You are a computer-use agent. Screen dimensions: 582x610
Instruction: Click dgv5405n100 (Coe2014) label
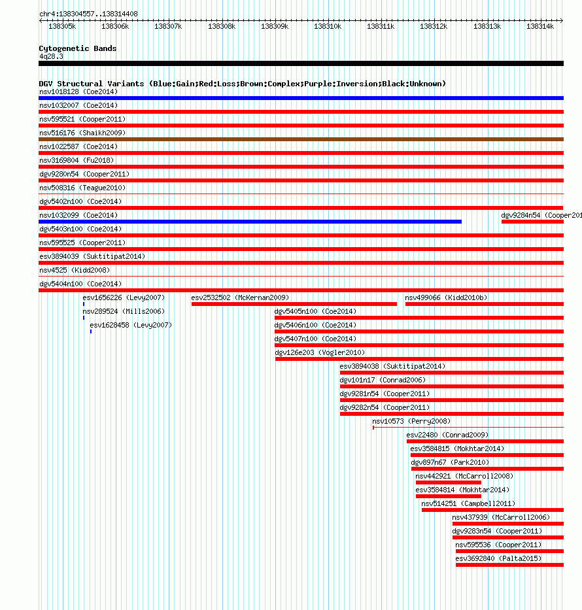pyautogui.click(x=315, y=311)
